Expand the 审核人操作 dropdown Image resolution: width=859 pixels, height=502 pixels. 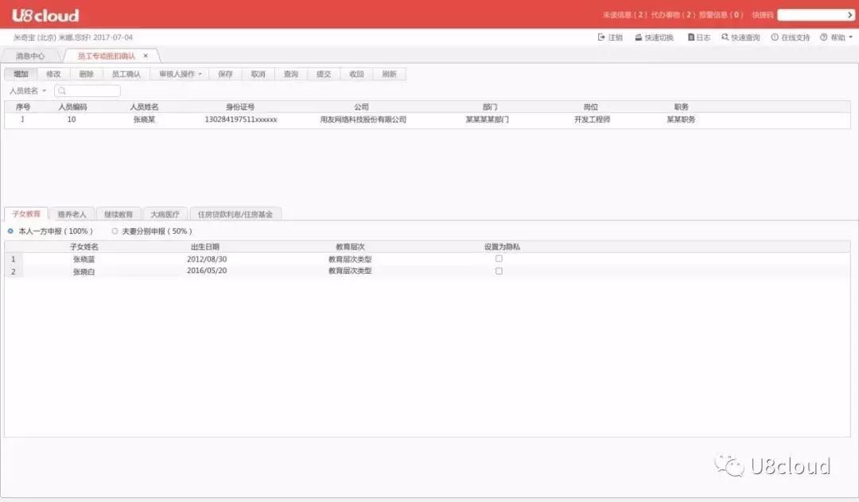[181, 74]
